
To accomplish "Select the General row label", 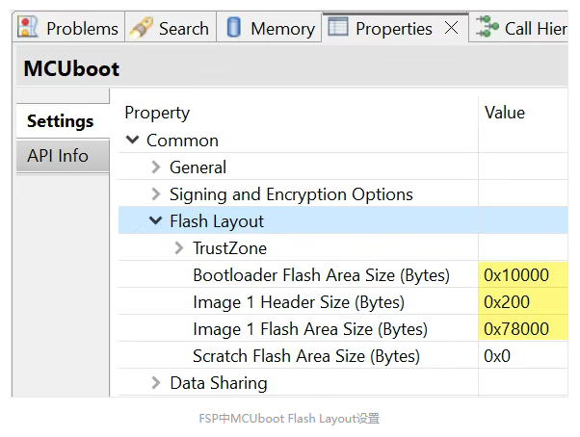I will [198, 167].
